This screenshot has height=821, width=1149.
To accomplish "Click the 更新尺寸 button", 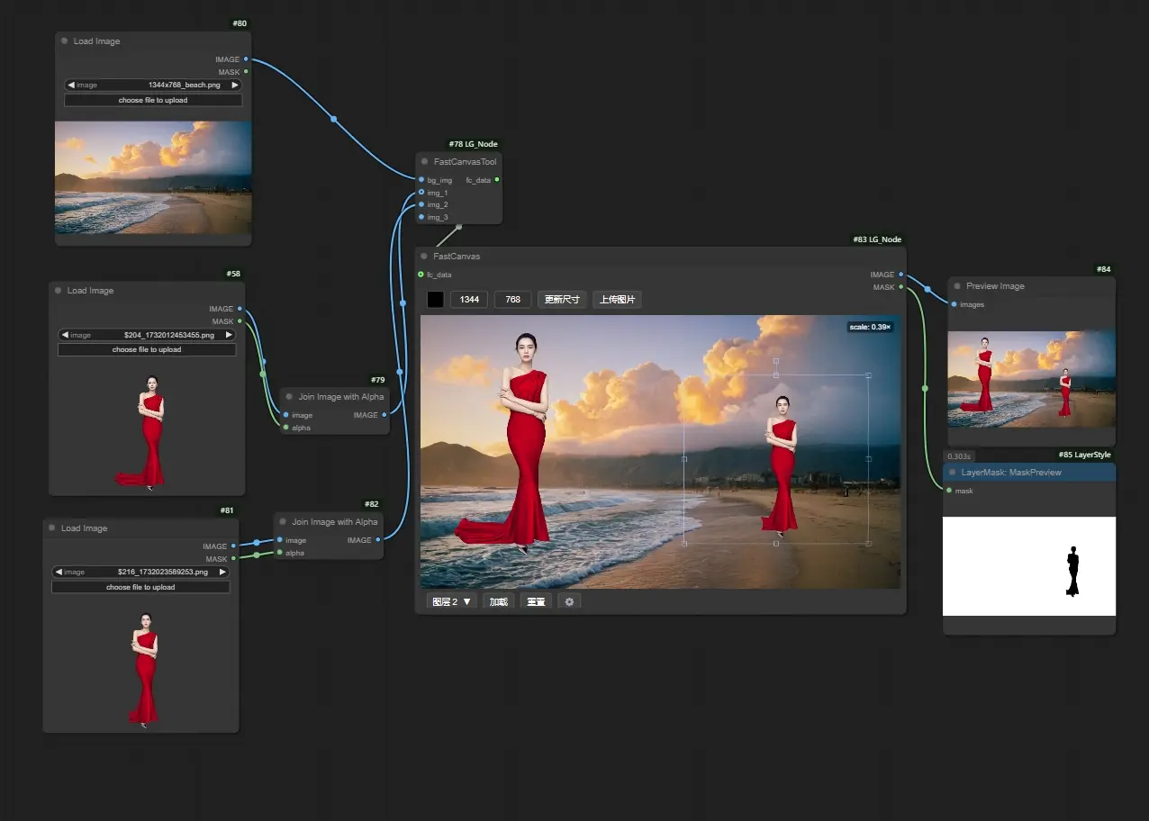I will pyautogui.click(x=562, y=299).
